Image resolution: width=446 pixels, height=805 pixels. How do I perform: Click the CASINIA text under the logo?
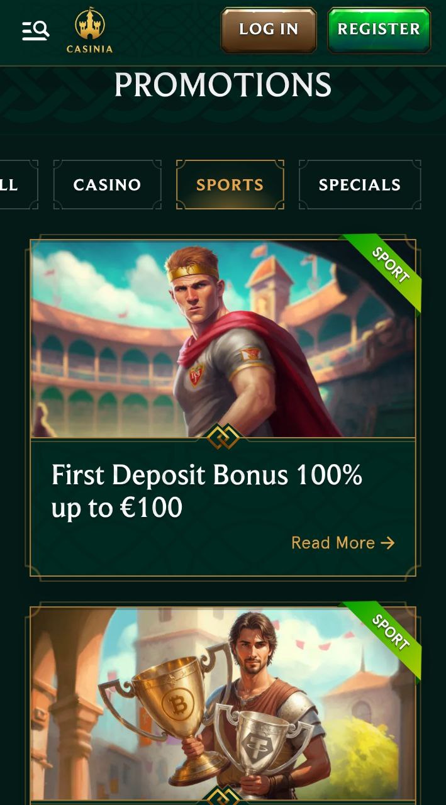90,49
